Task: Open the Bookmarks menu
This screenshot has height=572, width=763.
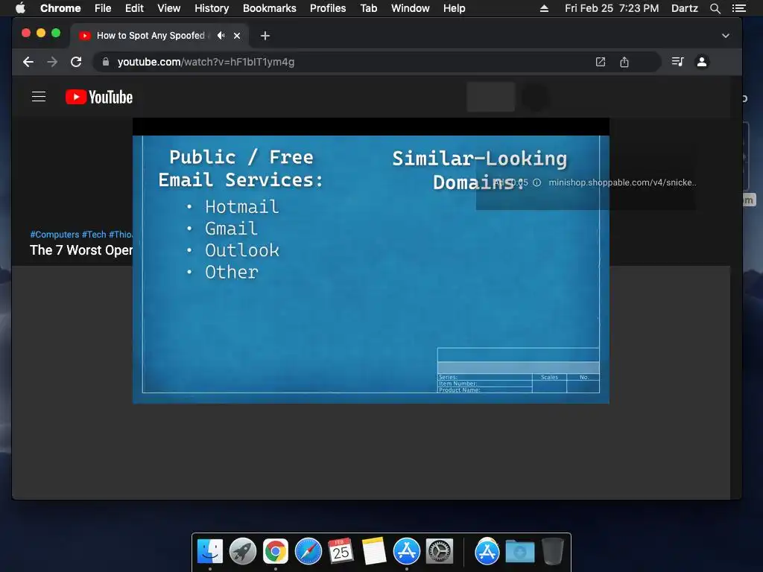Action: click(x=270, y=8)
